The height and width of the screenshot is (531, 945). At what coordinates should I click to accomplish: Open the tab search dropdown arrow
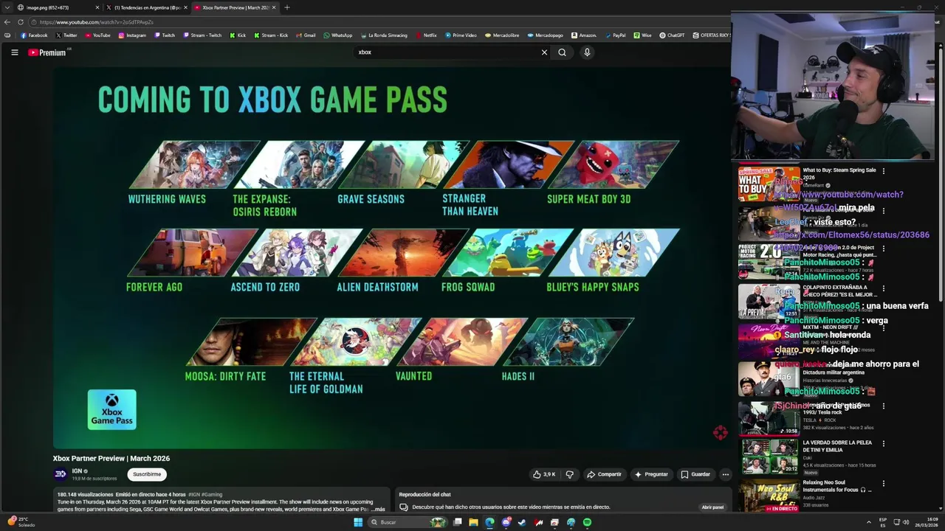7,7
